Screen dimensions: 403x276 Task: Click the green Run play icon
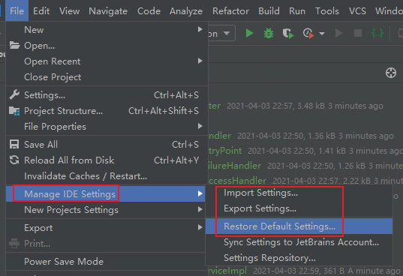click(249, 34)
